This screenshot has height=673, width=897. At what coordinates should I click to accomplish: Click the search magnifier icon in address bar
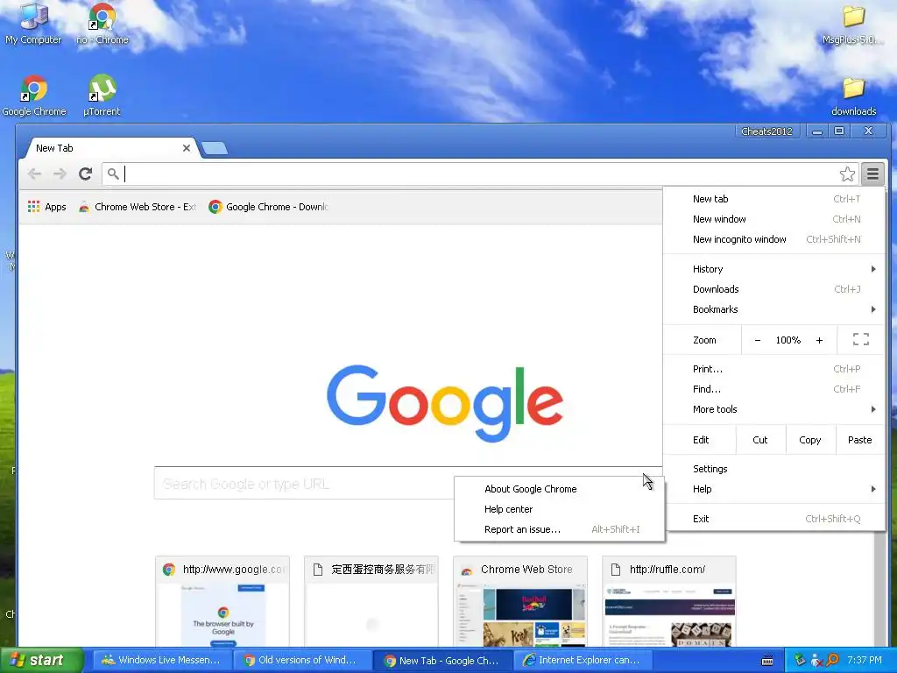(113, 174)
